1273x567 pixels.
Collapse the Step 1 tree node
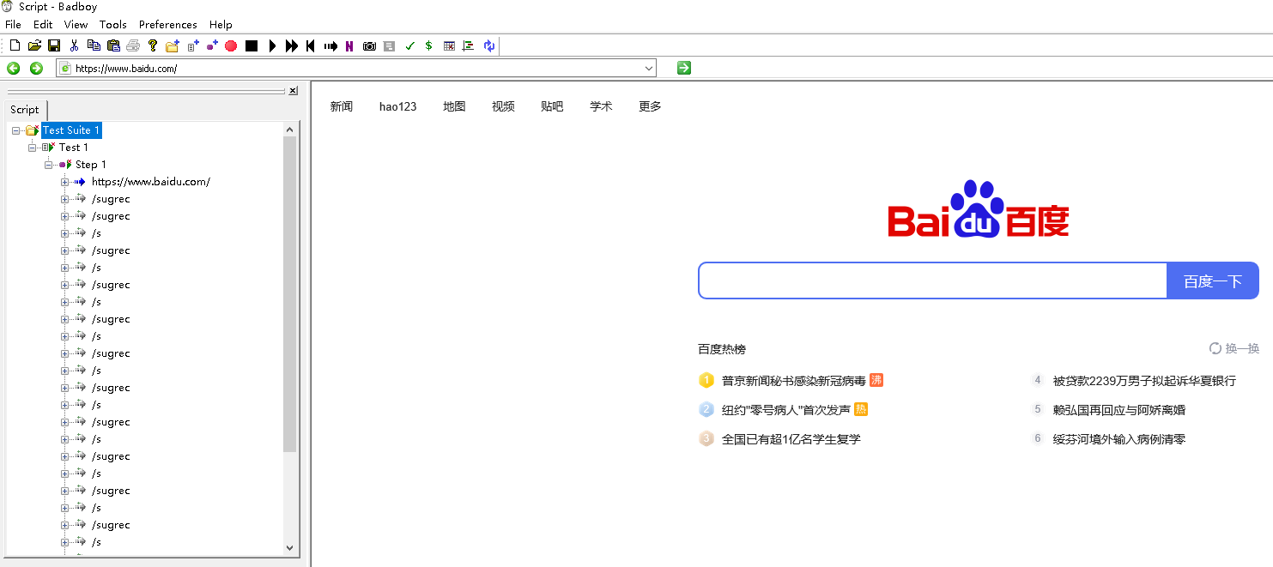tap(49, 165)
